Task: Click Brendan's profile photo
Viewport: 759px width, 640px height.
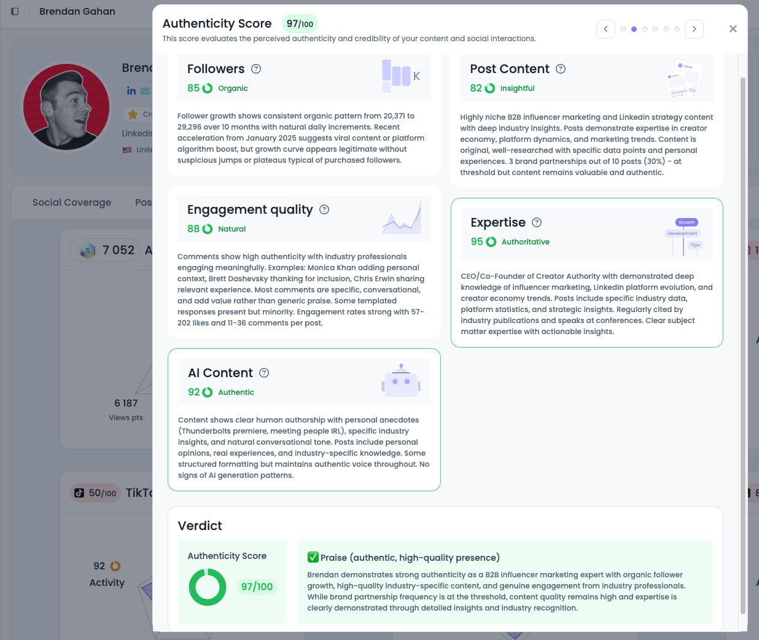Action: coord(66,107)
